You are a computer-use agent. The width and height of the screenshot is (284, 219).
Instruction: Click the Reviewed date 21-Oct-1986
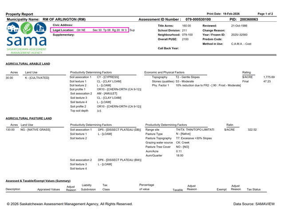239,26
